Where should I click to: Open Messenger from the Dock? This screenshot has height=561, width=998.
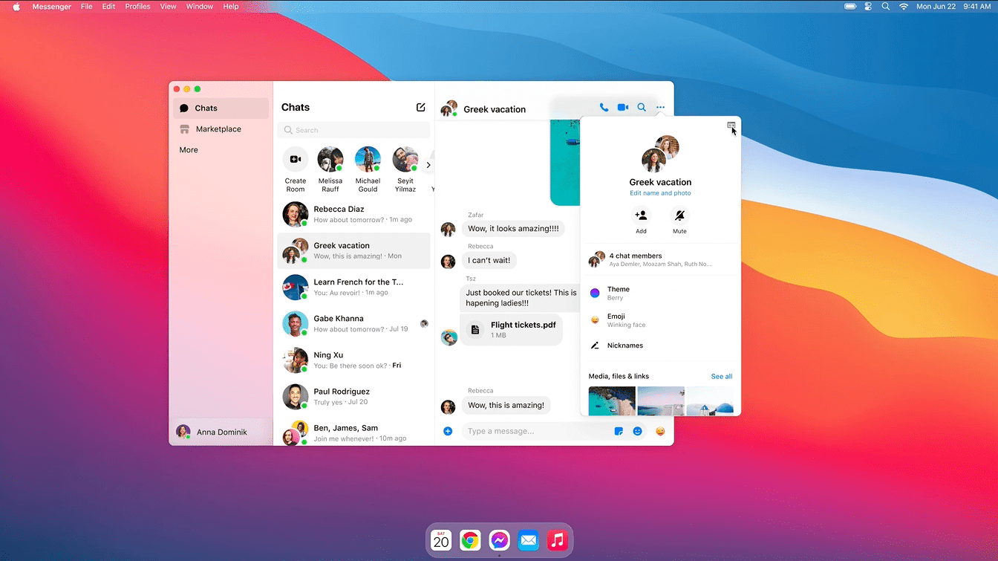click(x=499, y=540)
